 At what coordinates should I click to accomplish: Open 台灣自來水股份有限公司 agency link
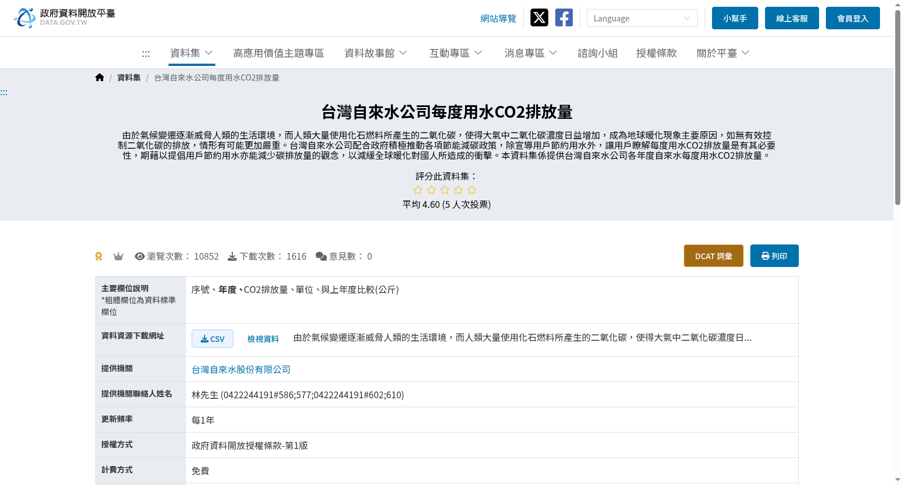[x=241, y=370]
